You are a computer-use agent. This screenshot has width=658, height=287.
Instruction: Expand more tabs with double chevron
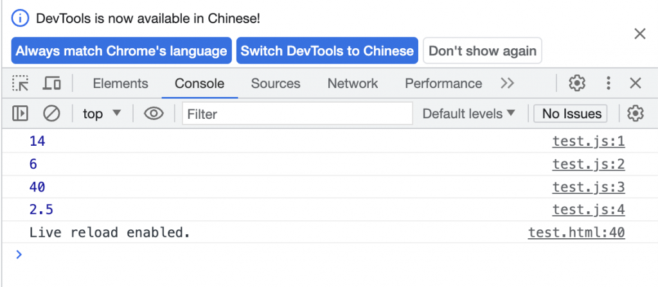click(508, 83)
